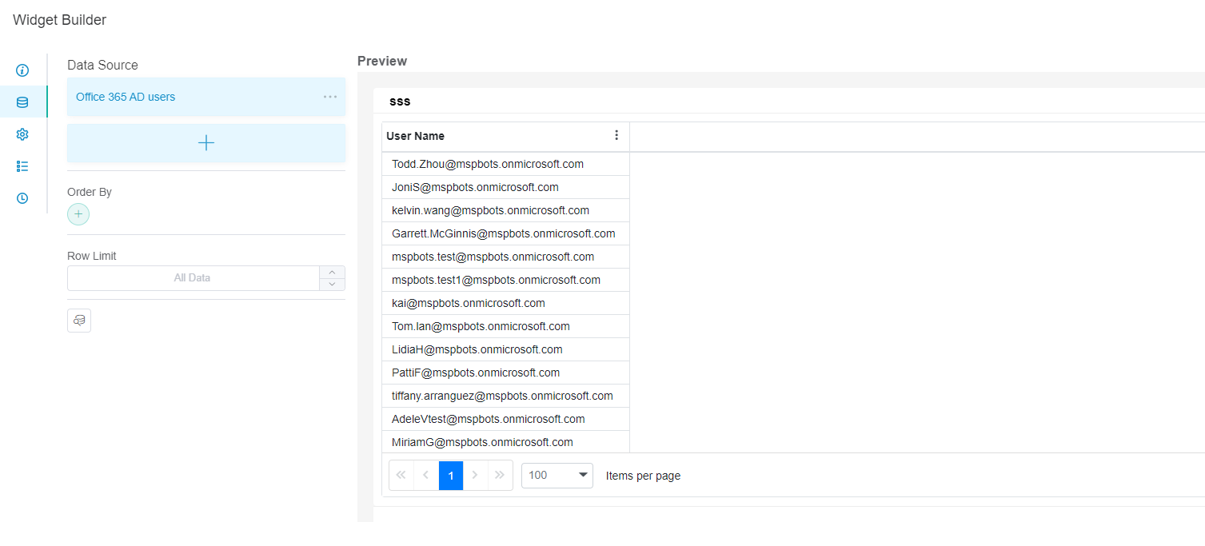Open the history clock icon in sidebar
The height and width of the screenshot is (546, 1205).
pyautogui.click(x=22, y=197)
